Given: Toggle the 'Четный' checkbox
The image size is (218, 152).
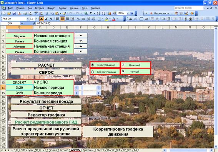Looking at the screenshot, I should (x=123, y=72).
